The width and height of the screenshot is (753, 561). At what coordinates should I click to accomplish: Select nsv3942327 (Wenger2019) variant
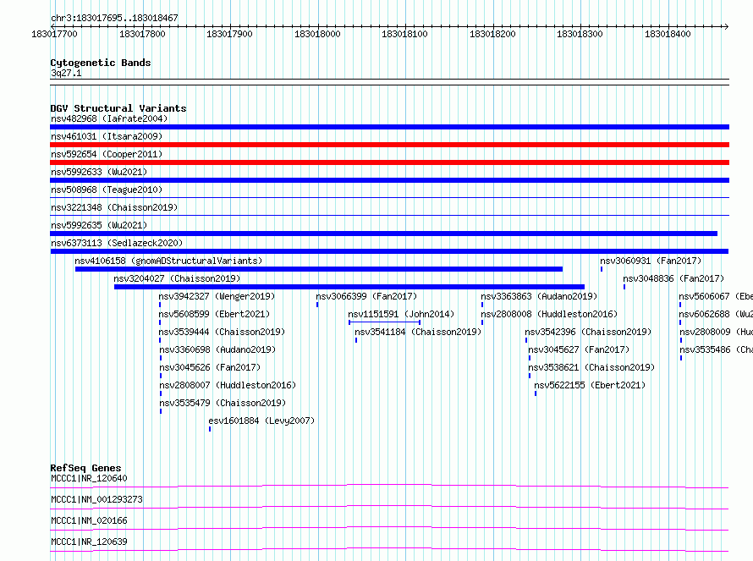pos(217,296)
